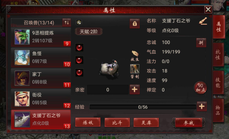The width and height of the screenshot is (229, 139).
Task: Click the 90 加点 round button
Action: 200,88
